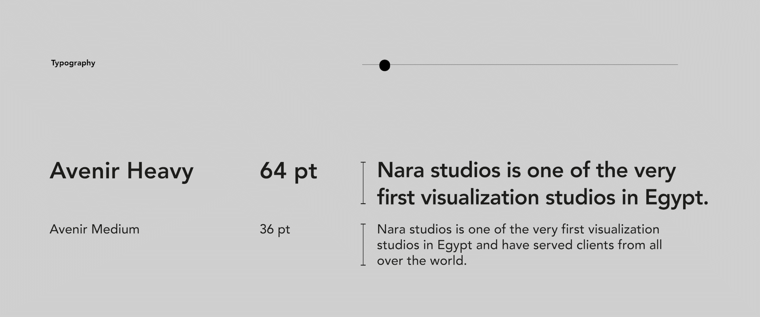Select the Avenir Medium font name
The height and width of the screenshot is (317, 760).
94,229
